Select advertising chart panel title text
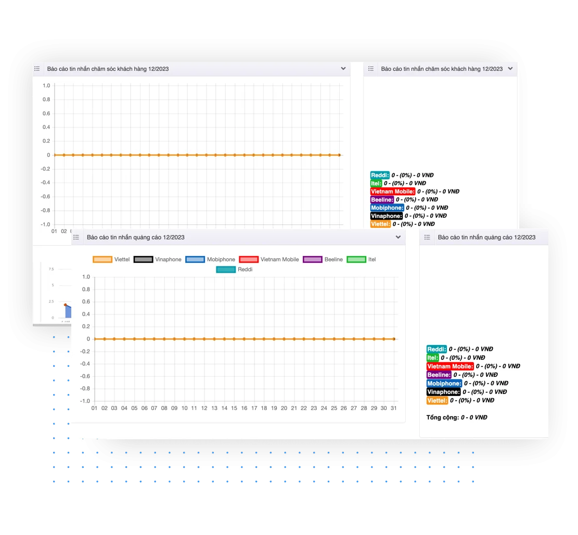Image resolution: width=578 pixels, height=535 pixels. 135,237
